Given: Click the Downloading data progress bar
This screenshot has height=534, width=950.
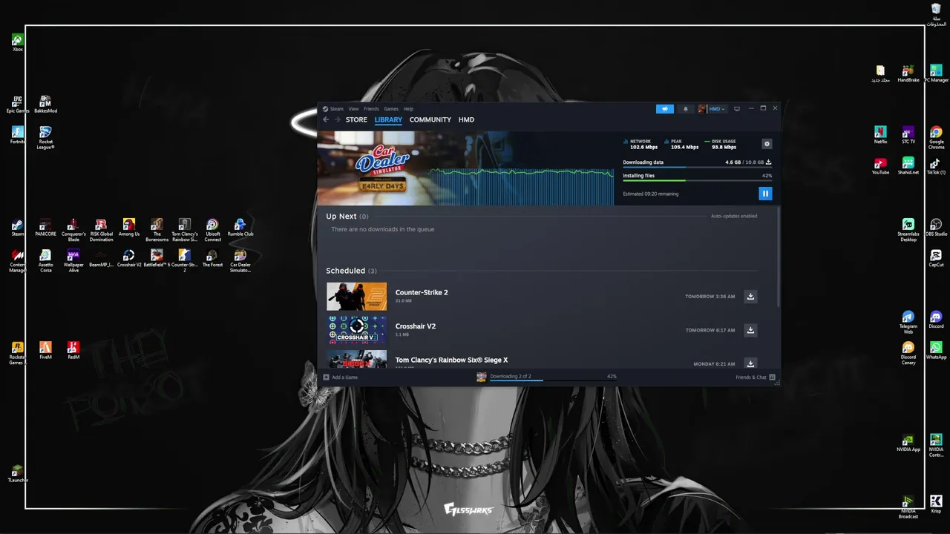Looking at the screenshot, I should (x=697, y=167).
